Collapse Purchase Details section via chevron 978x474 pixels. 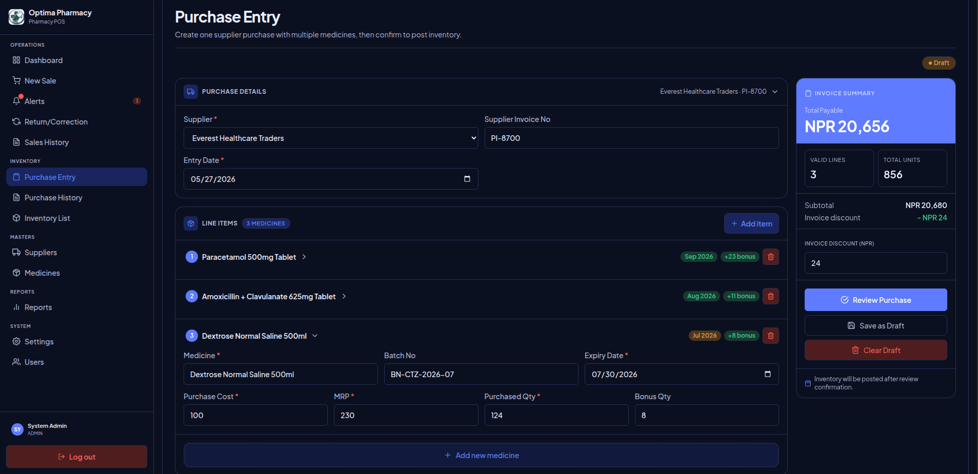[x=775, y=92]
